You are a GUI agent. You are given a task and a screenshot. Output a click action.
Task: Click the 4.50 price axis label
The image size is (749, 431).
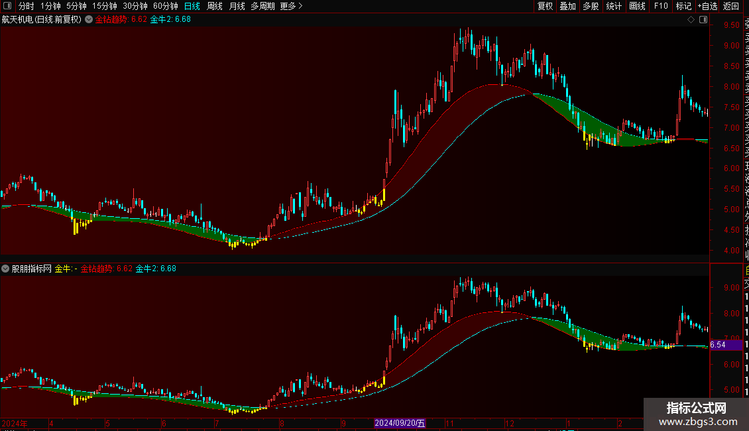pyautogui.click(x=731, y=230)
